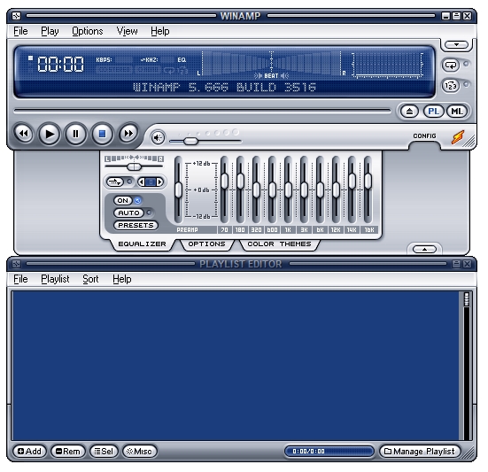Skip to the next track
488x472 pixels.
128,134
